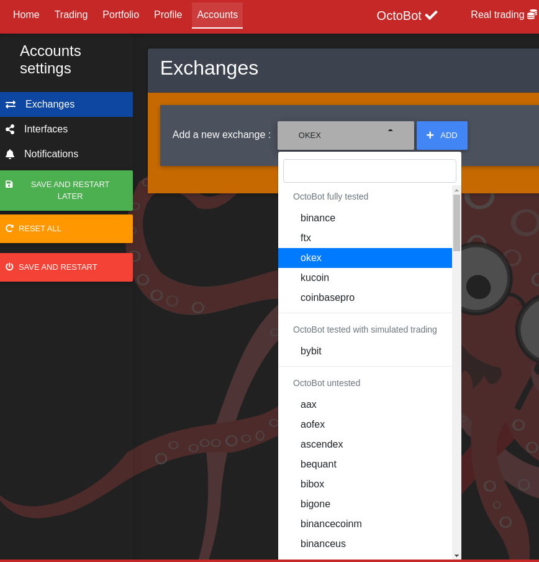Click the plus icon on ADD button
This screenshot has width=539, height=562.
[x=430, y=135]
